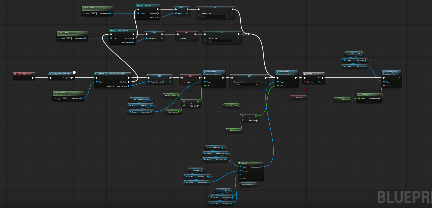Click the function icon on SetText (Text)
This screenshot has width=432, height=208.
[384, 72]
